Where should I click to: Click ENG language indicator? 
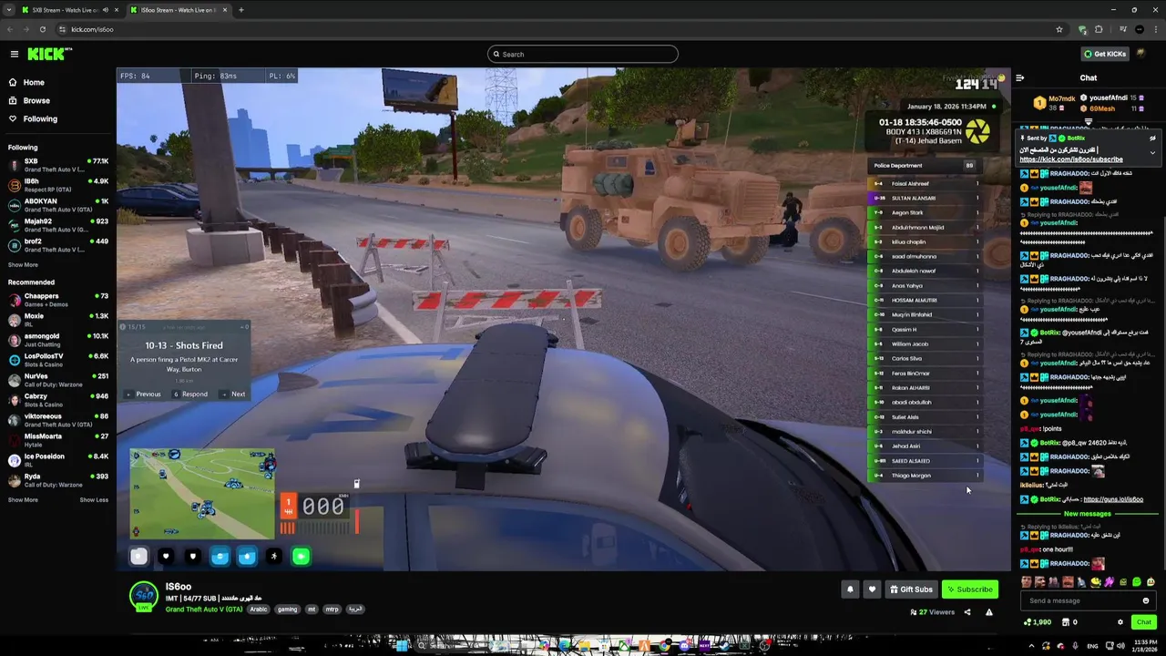pyautogui.click(x=1092, y=646)
